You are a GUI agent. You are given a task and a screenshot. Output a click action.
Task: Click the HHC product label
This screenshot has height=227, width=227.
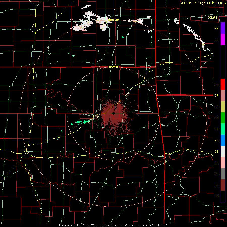(221, 15)
